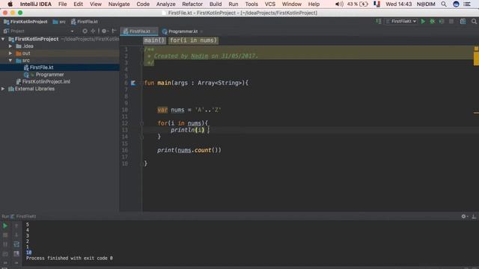Image resolution: width=479 pixels, height=269 pixels.
Task: Open the Apple menu
Action: pyautogui.click(x=10, y=4)
